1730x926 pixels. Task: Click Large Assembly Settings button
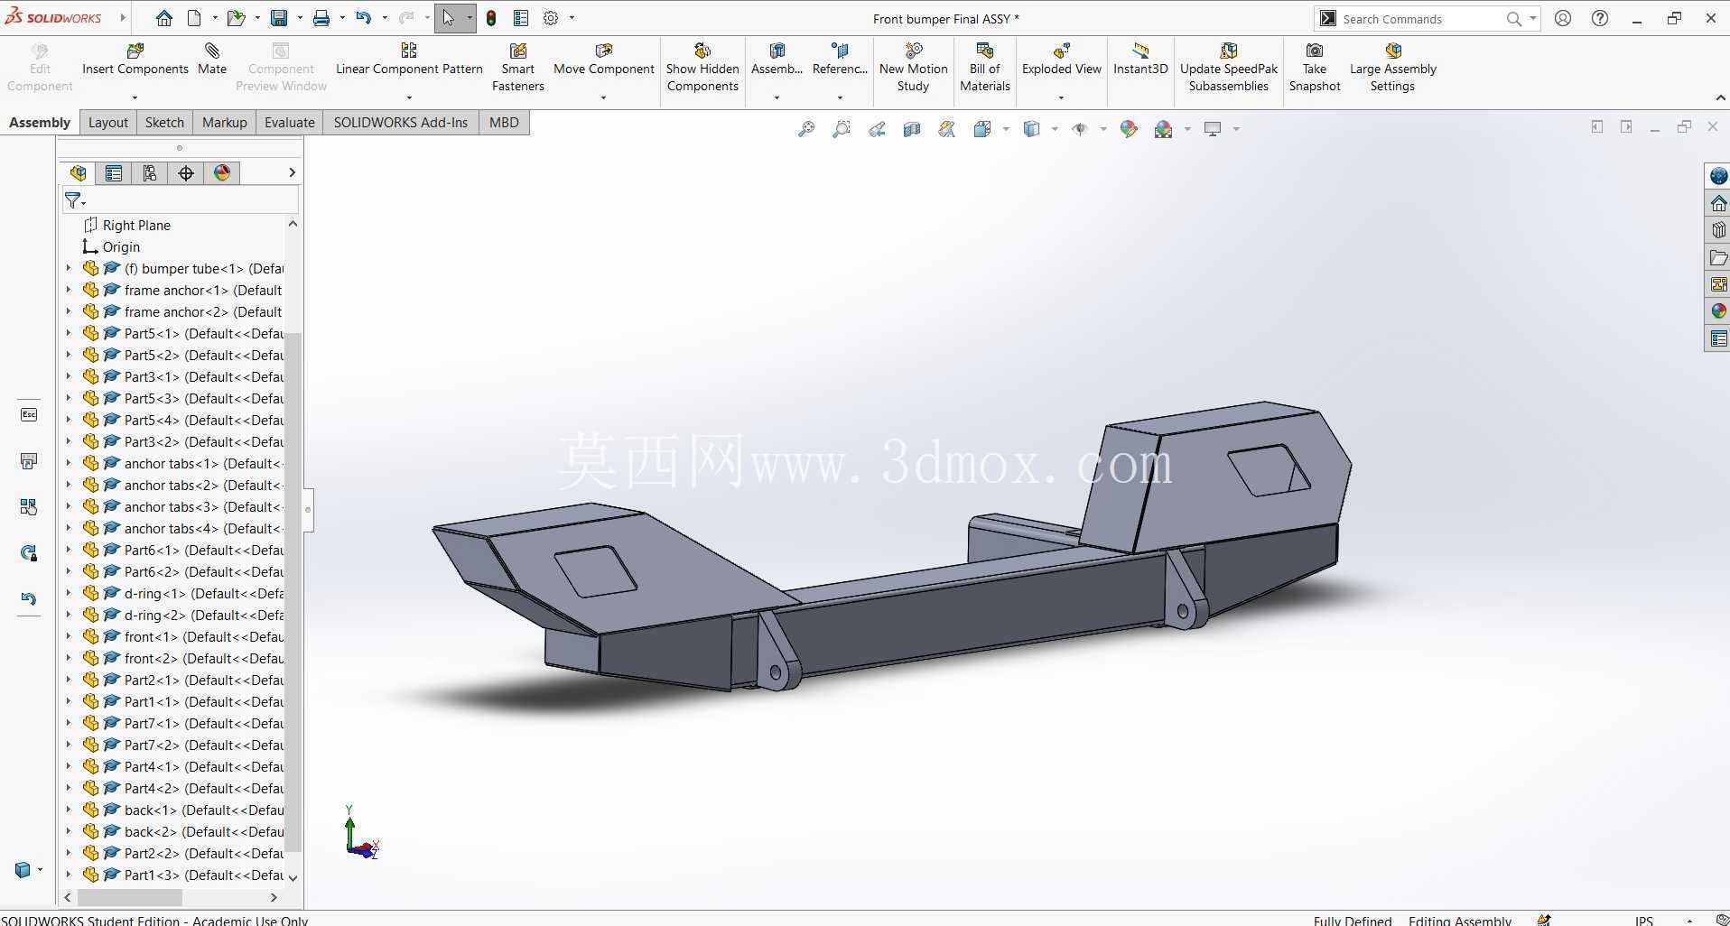(1392, 68)
